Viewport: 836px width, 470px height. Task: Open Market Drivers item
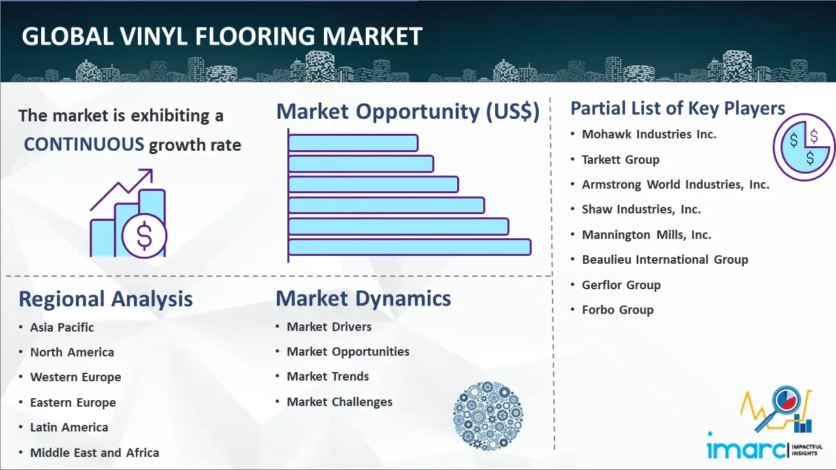pos(329,326)
